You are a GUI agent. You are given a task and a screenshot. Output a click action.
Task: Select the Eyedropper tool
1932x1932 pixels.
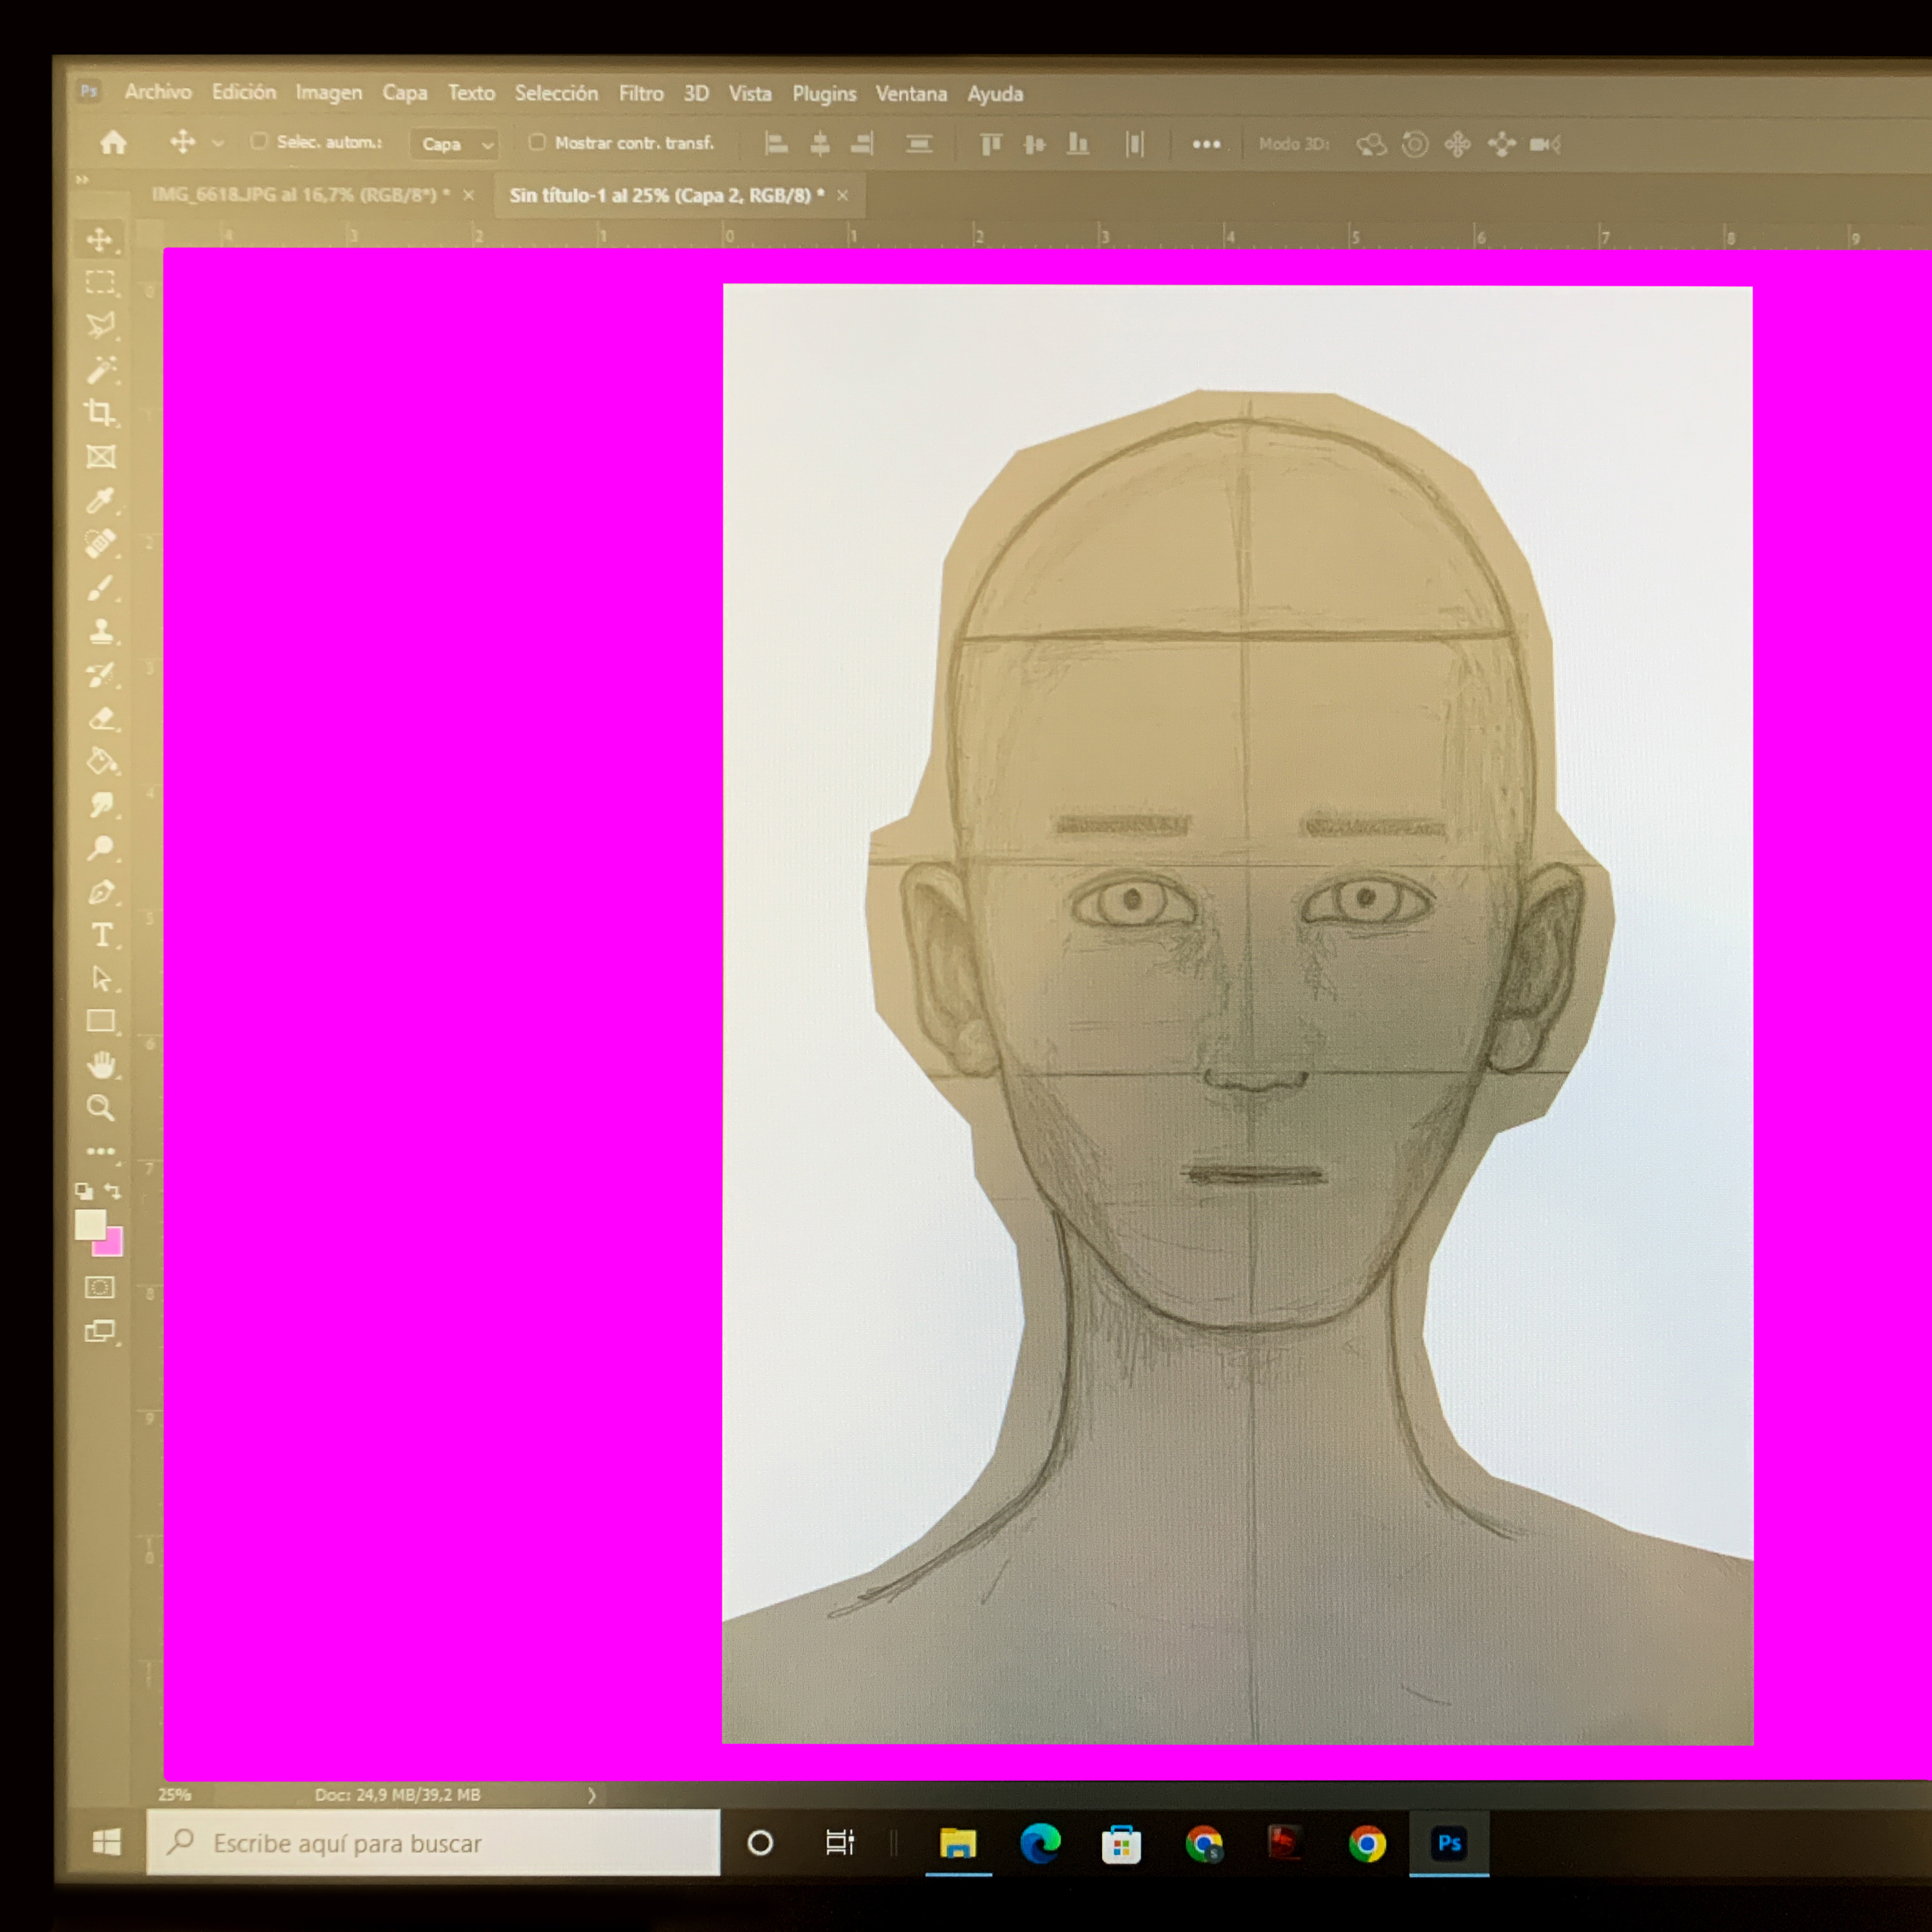pyautogui.click(x=99, y=500)
